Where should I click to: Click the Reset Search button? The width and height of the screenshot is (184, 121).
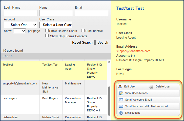pos(82,42)
